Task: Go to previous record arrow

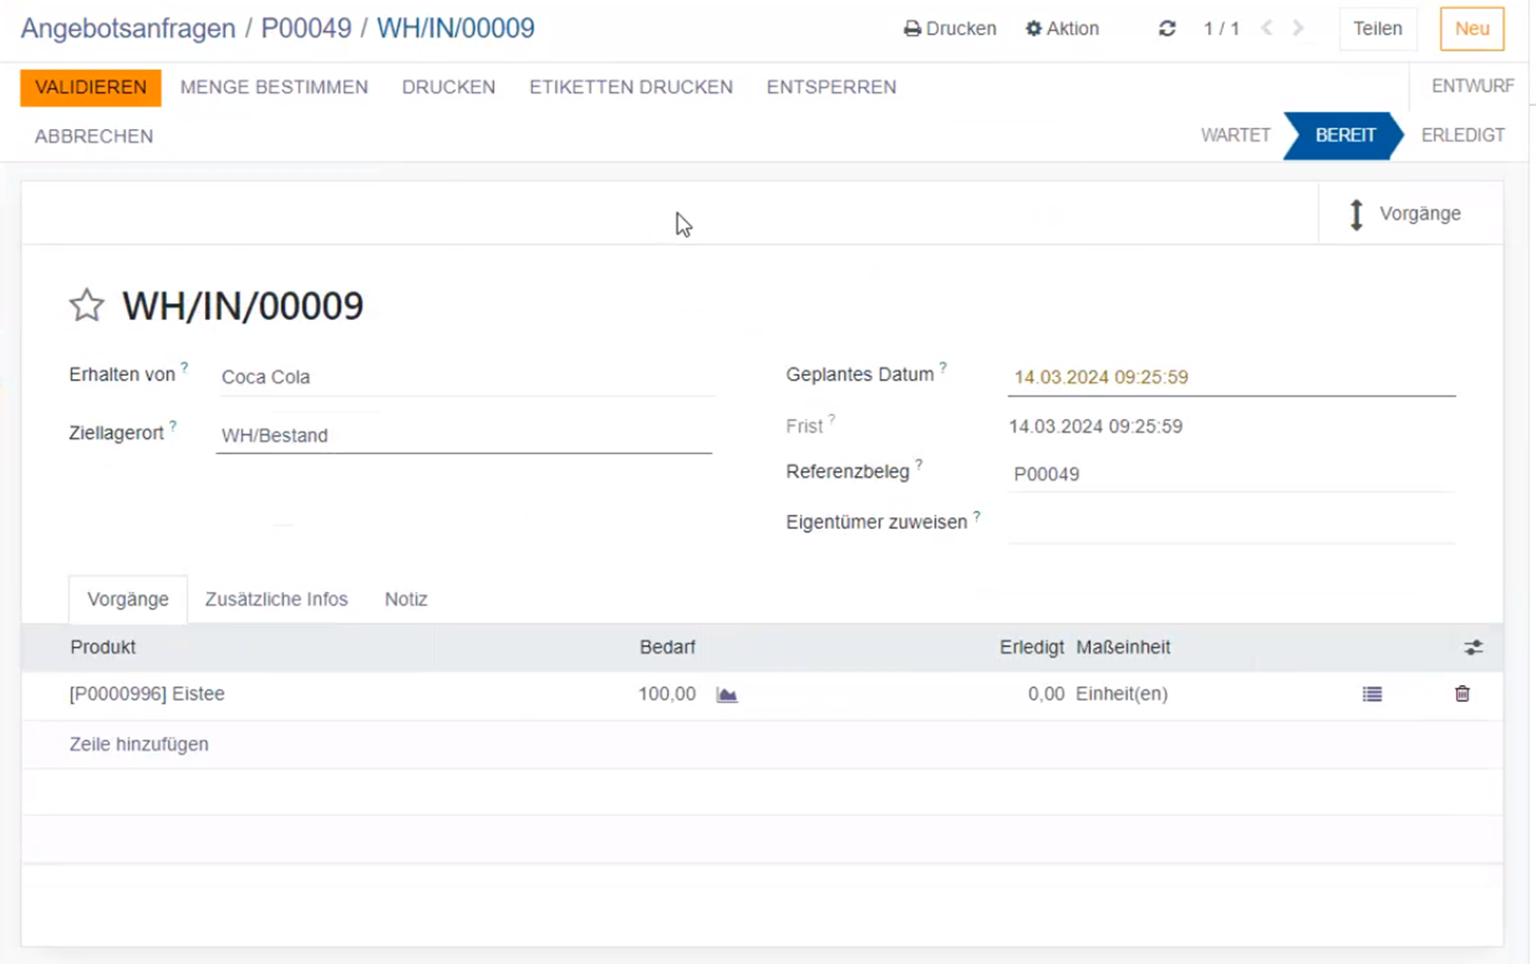Action: (x=1266, y=29)
